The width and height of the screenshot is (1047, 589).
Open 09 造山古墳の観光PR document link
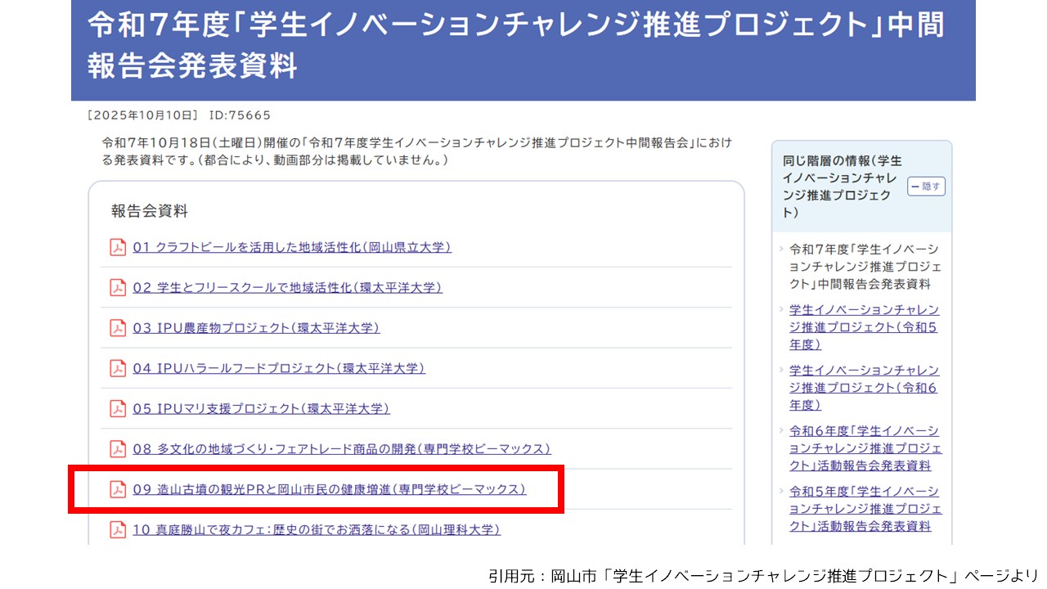(329, 489)
